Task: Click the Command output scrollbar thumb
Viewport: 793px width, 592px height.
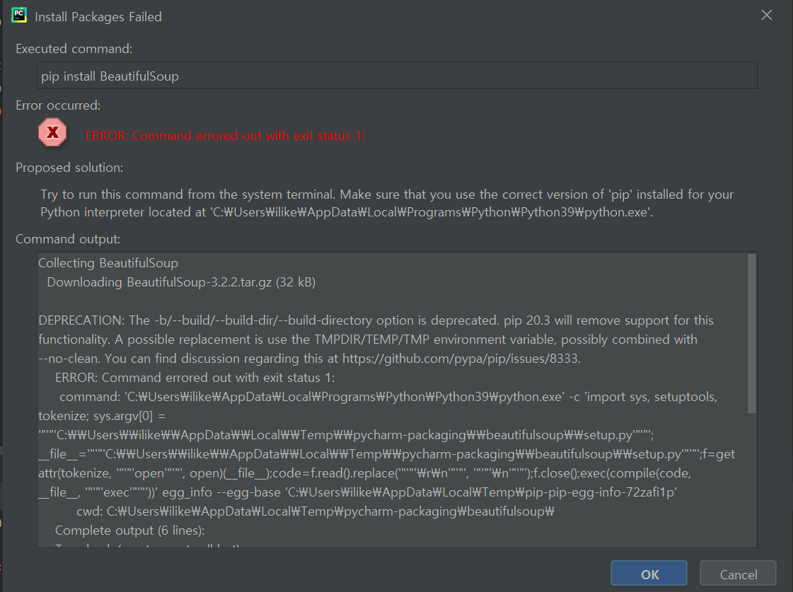Action: tap(751, 332)
